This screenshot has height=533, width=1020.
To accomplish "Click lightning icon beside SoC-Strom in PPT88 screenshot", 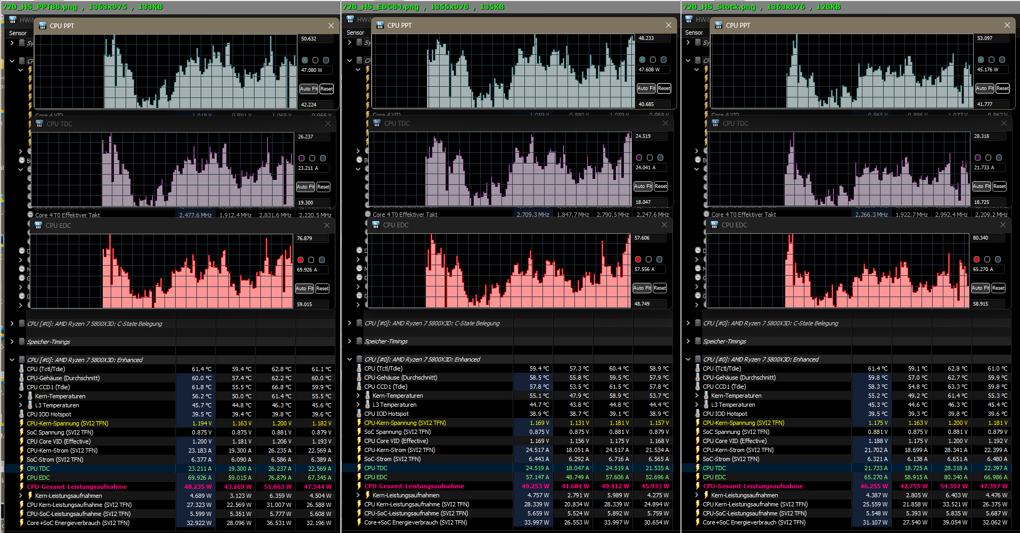I will [x=22, y=460].
